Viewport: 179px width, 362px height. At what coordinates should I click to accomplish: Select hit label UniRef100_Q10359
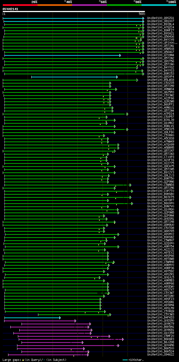coord(161,333)
